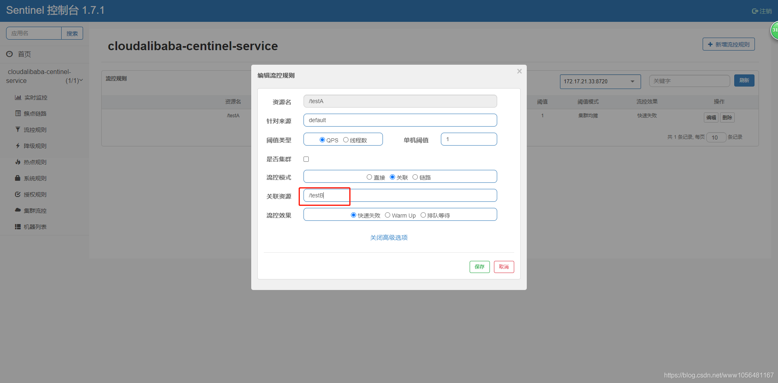Click the plus icon on 新增流控规则 button
This screenshot has height=383, width=778.
(x=710, y=44)
